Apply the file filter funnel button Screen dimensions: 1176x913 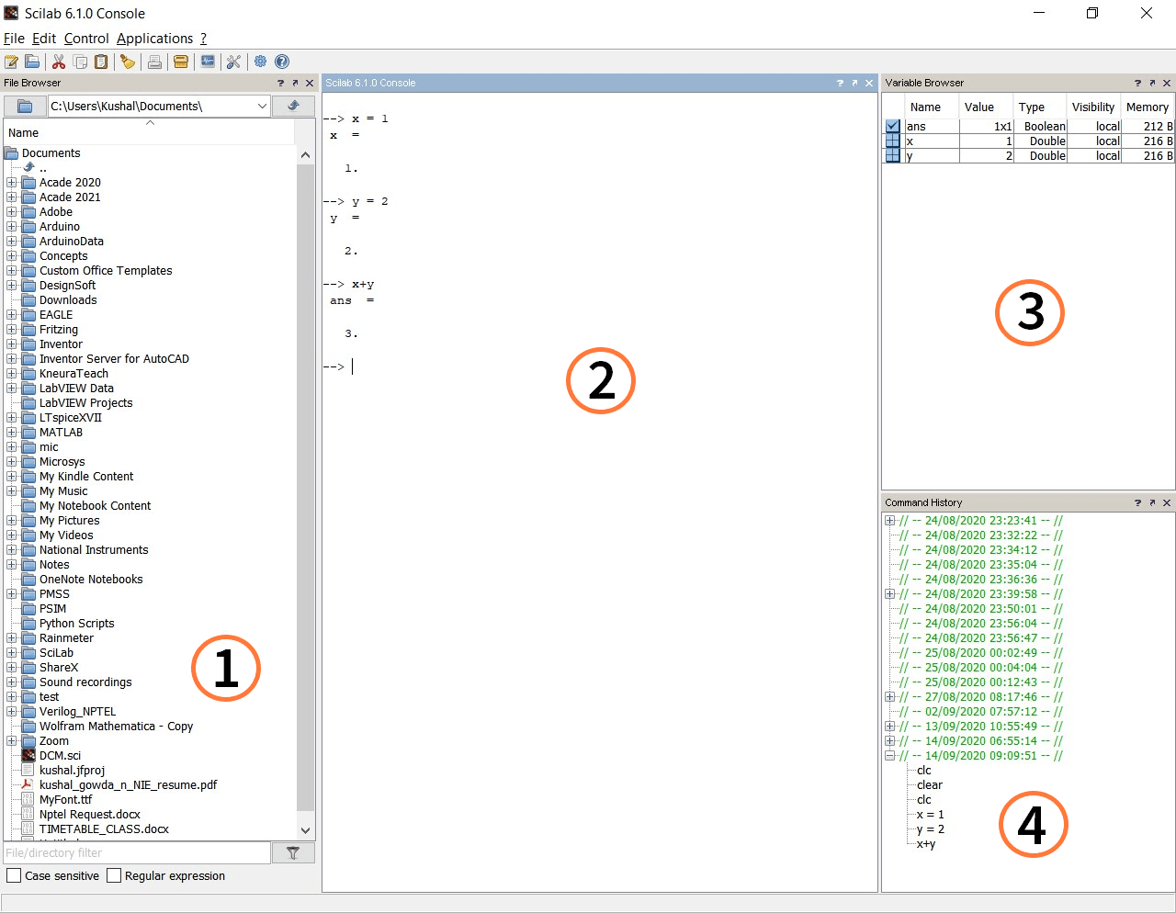click(293, 852)
